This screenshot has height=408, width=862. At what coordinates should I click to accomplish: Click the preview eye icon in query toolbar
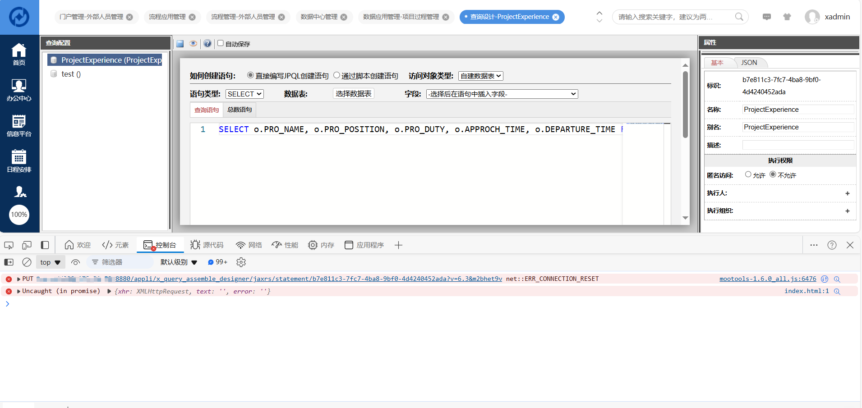[193, 44]
